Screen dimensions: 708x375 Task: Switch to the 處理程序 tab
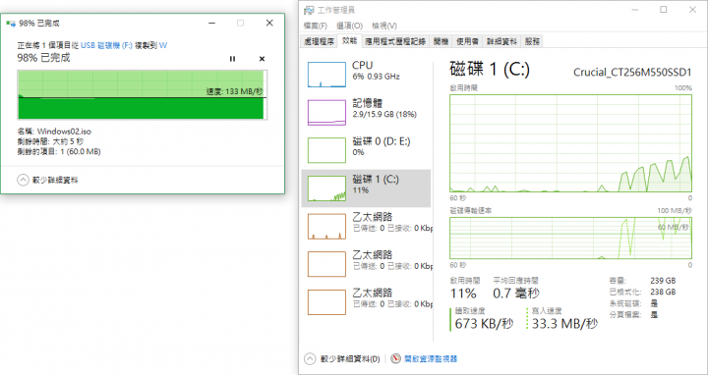[x=320, y=42]
